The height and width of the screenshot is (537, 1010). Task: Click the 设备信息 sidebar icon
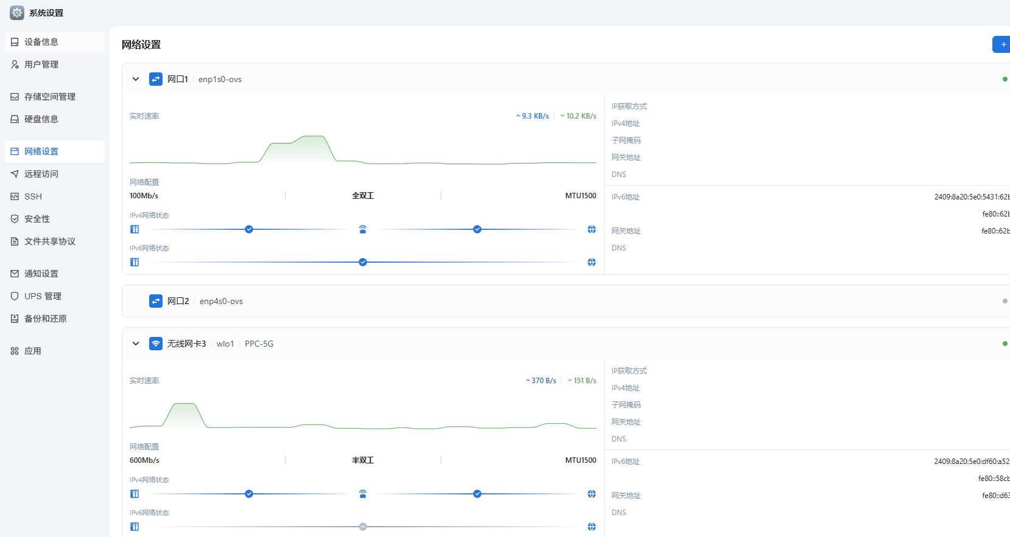click(x=15, y=42)
